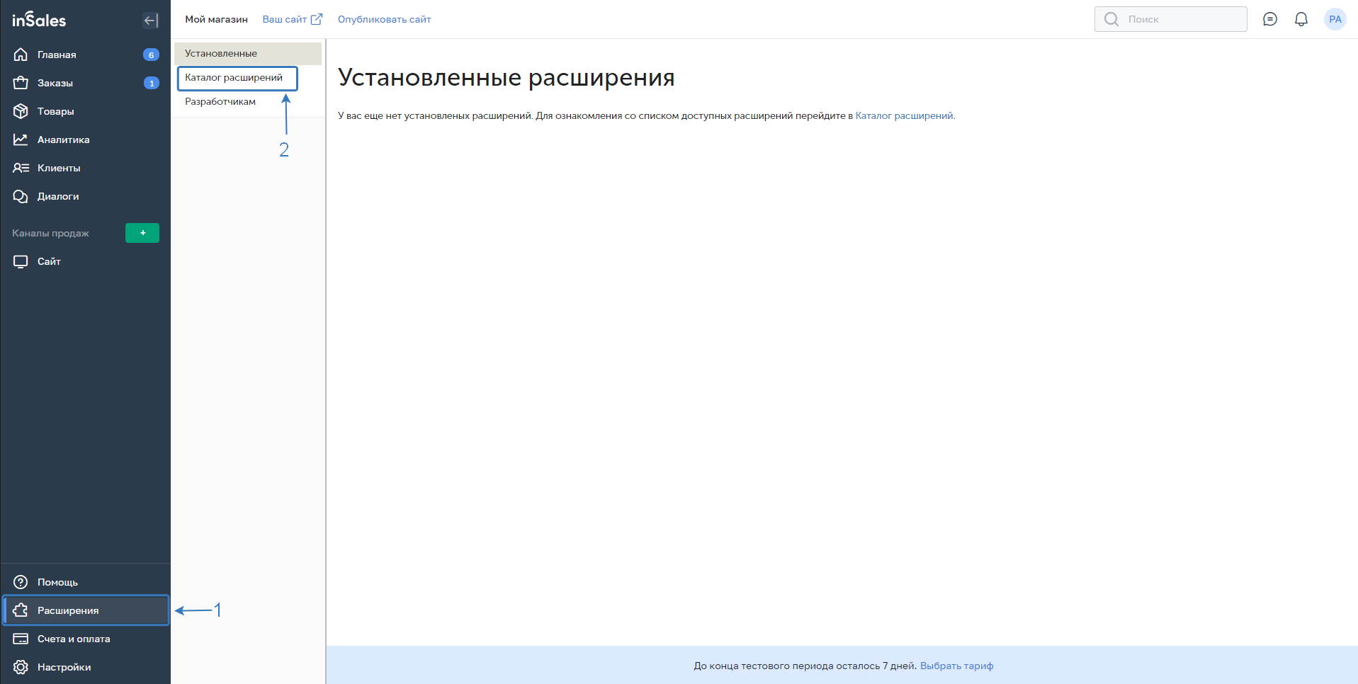1358x684 pixels.
Task: Click the 6 badge next to Главная
Action: pos(151,55)
